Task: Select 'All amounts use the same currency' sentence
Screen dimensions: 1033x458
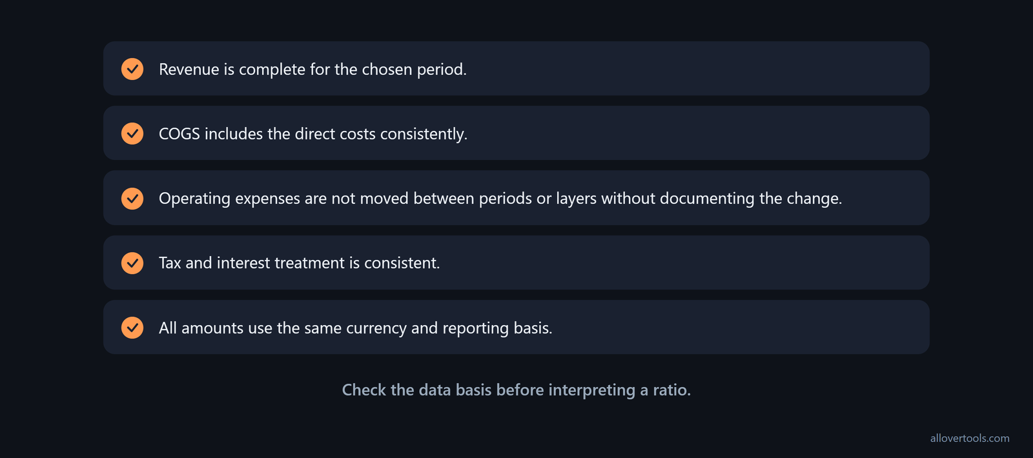Action: pyautogui.click(x=356, y=328)
